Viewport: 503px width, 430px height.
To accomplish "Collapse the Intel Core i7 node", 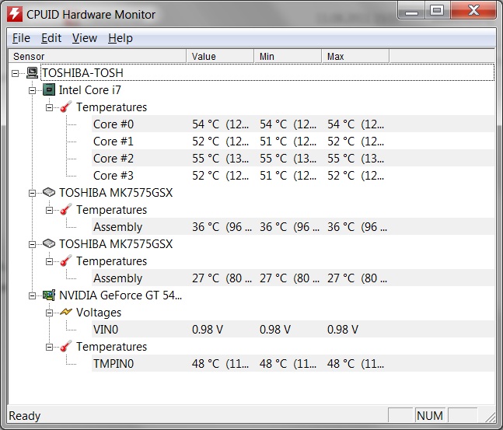I will (32, 90).
